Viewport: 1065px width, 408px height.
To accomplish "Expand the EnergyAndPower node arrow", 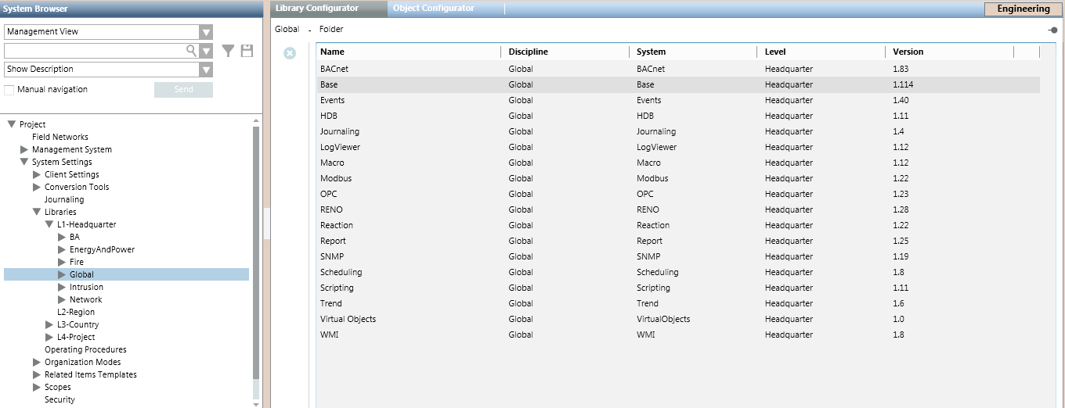I will tap(62, 249).
